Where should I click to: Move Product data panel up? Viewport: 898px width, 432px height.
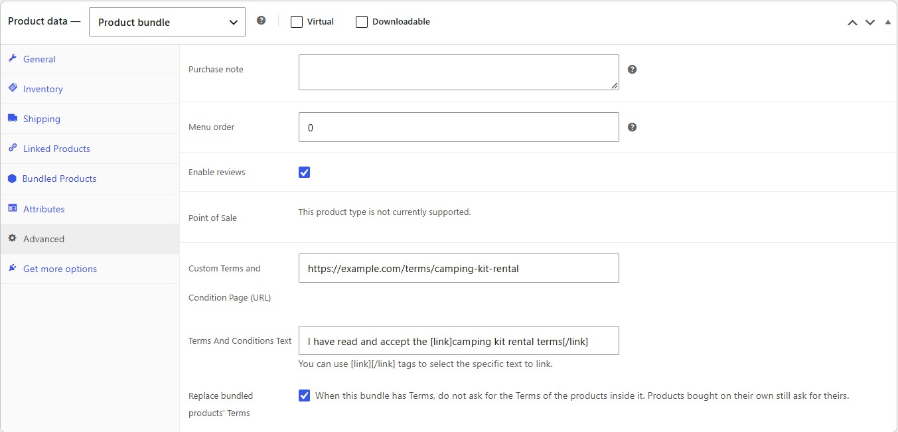click(853, 22)
